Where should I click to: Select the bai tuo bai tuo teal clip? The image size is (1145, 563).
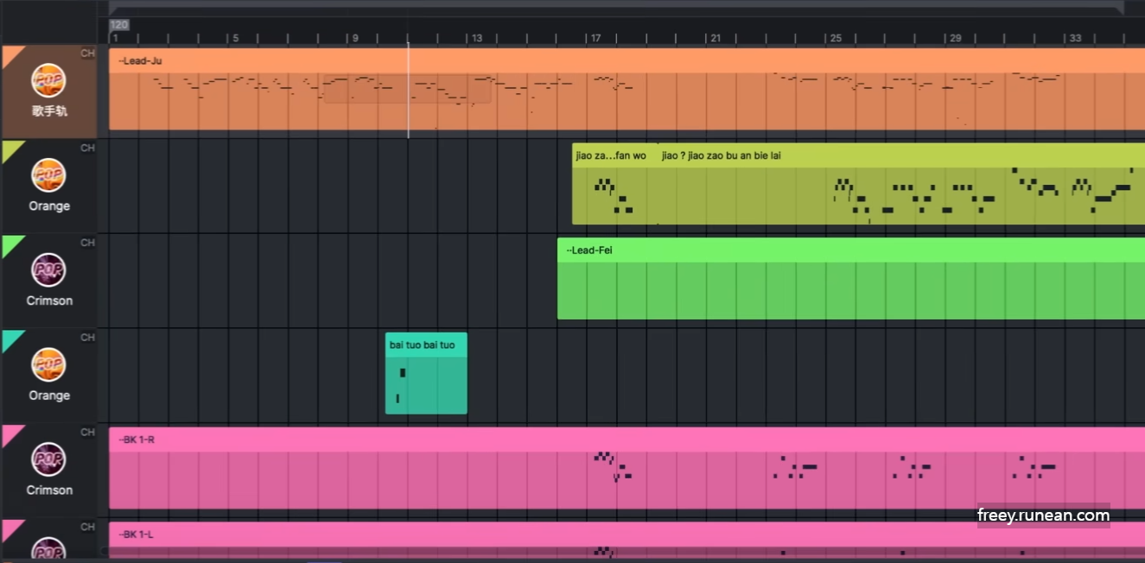click(426, 373)
